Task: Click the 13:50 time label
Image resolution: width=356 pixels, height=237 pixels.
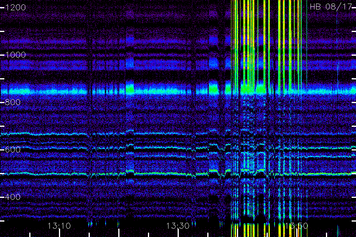Action: (x=296, y=226)
